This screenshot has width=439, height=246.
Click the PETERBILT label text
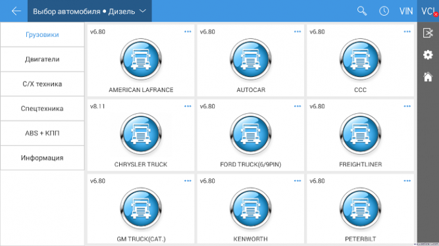point(360,239)
